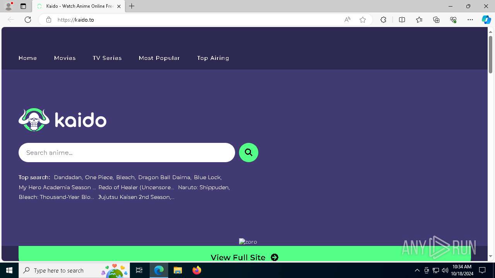Open Settings and more ellipsis menu
The image size is (495, 278).
470,20
